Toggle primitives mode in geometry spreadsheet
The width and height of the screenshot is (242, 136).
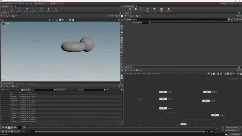[27, 90]
